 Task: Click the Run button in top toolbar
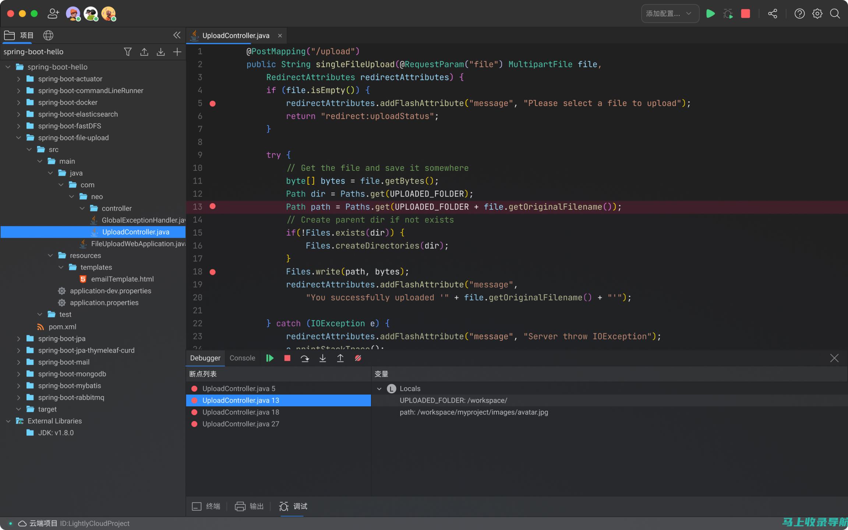[709, 13]
